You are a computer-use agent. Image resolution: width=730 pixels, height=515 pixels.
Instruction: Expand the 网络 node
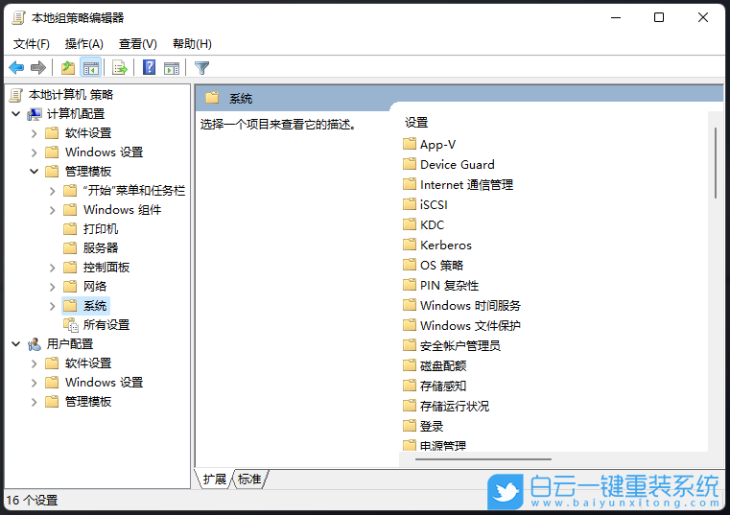point(52,287)
